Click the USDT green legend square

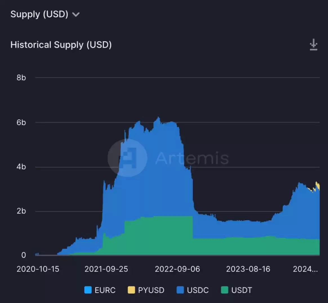point(224,290)
